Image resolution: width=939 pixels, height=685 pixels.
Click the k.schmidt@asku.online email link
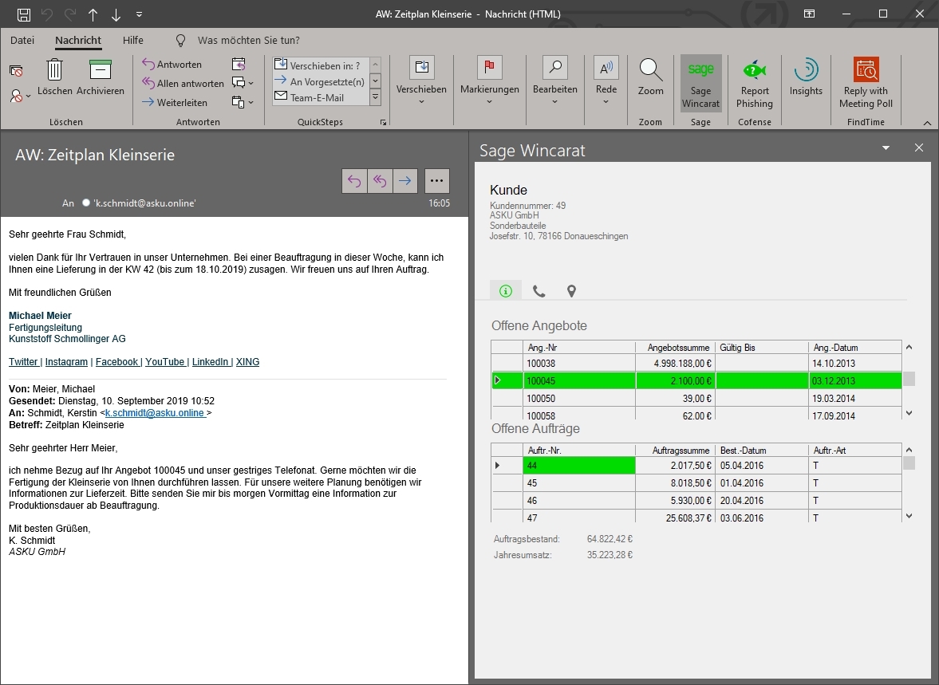coord(155,413)
